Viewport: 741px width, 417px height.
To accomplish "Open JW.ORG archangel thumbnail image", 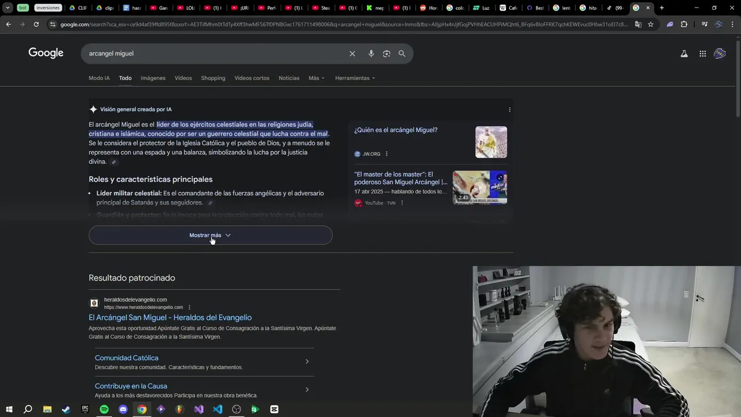I will point(491,142).
